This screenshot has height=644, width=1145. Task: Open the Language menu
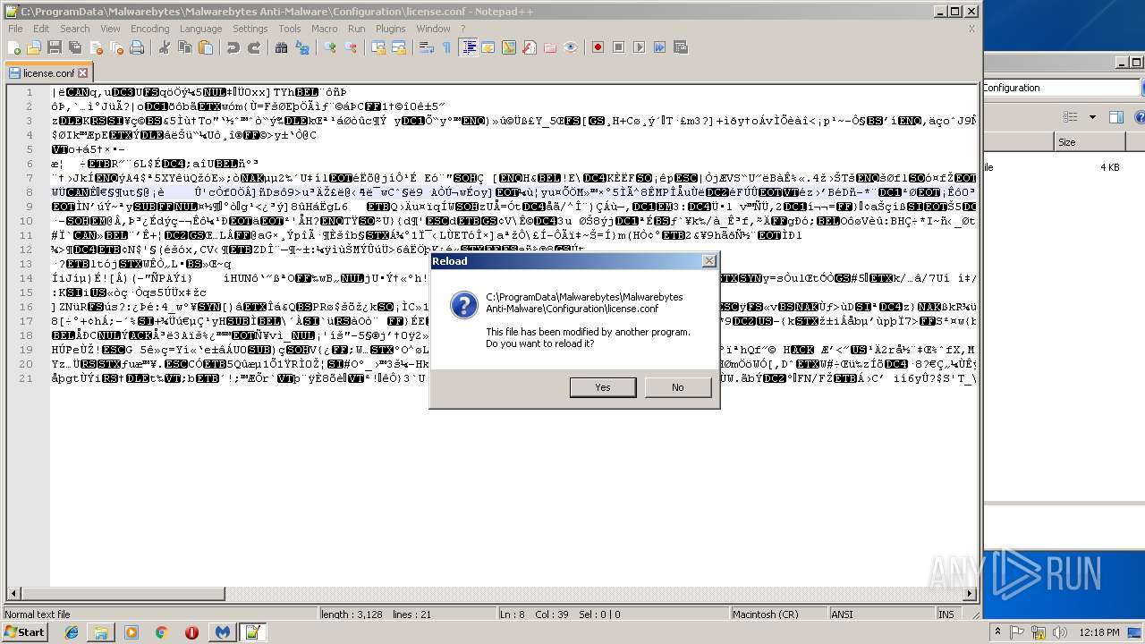pyautogui.click(x=200, y=29)
